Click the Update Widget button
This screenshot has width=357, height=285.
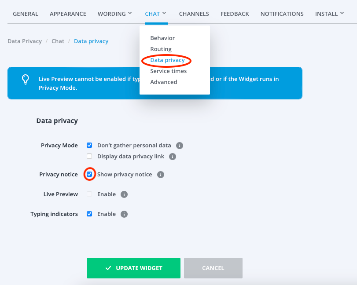click(133, 268)
